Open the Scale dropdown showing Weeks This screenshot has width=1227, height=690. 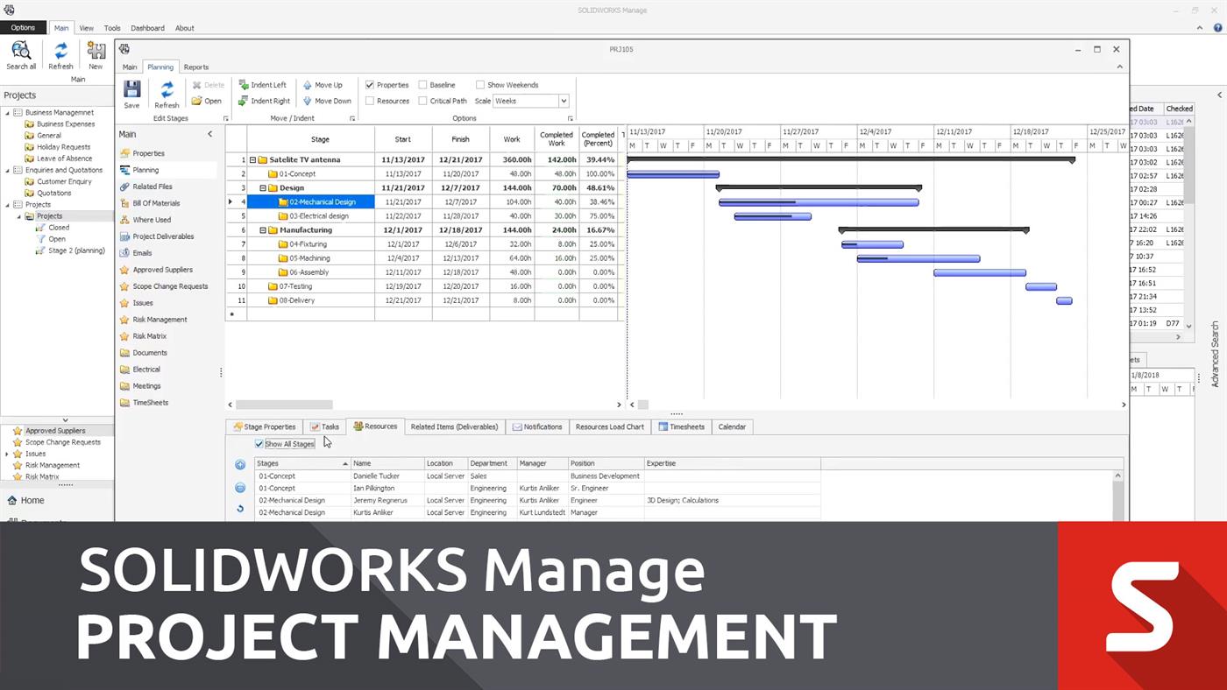pyautogui.click(x=562, y=101)
